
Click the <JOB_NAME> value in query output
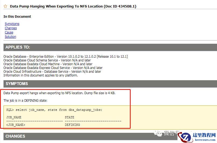[16, 125]
